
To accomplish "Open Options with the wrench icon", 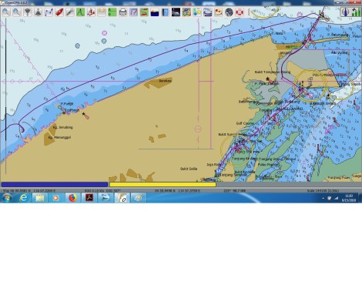I will point(70,12).
